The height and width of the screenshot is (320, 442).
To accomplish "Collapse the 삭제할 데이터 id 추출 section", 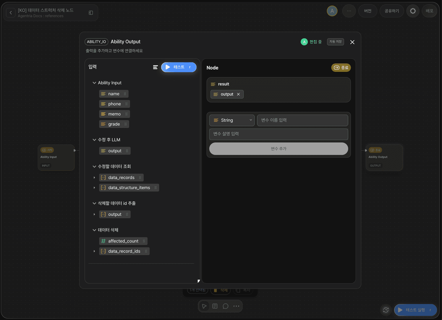I will tap(94, 203).
